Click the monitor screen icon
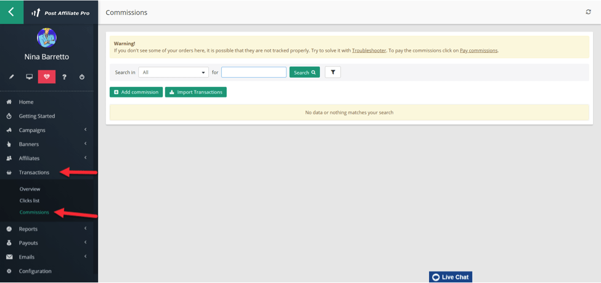601x283 pixels. tap(29, 76)
